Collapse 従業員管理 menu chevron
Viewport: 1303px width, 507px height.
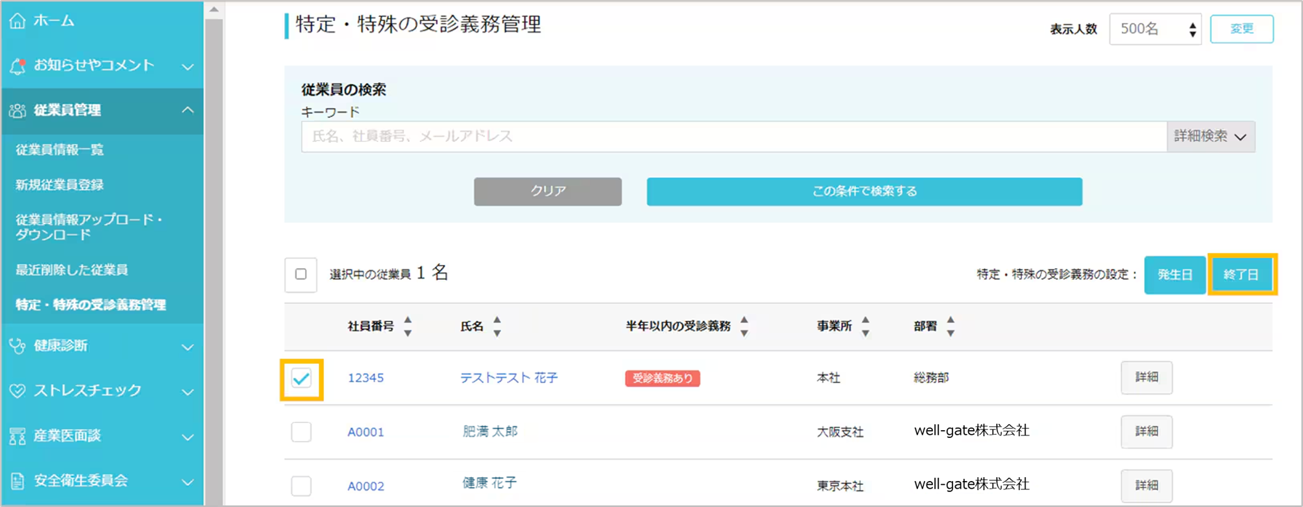tap(188, 110)
